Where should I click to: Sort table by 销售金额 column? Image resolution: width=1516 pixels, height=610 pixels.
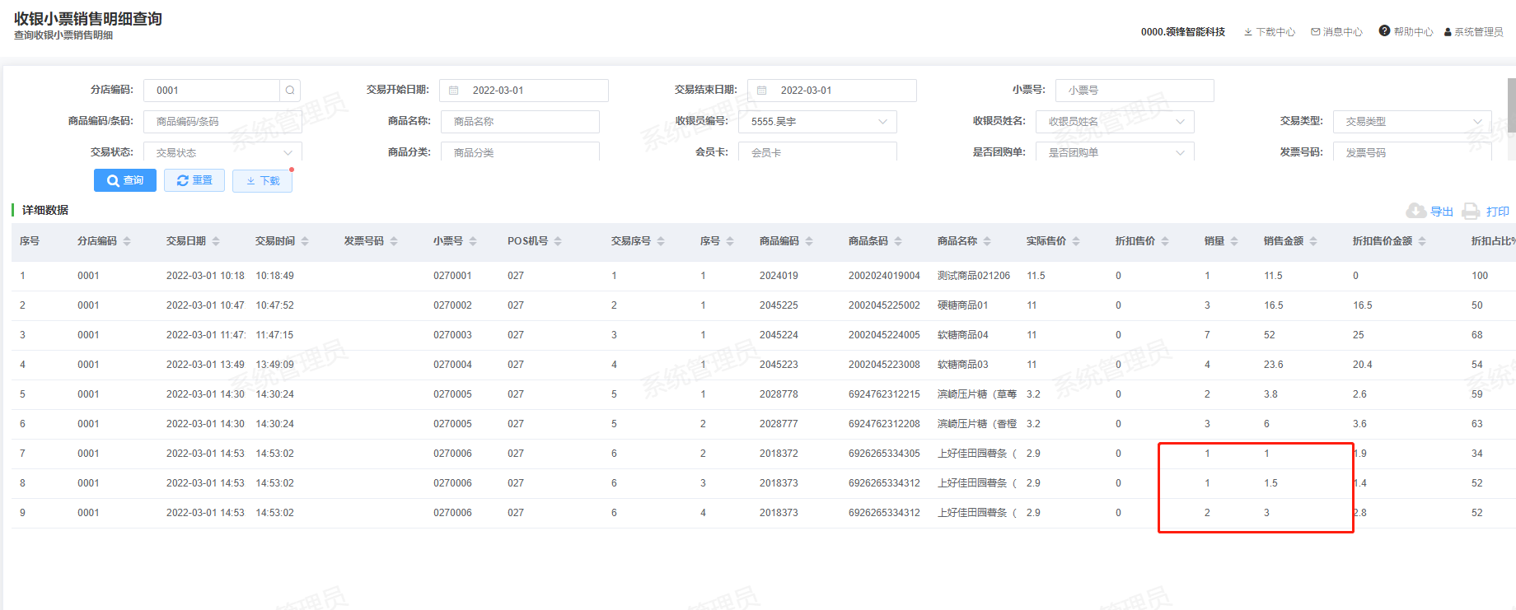1313,241
